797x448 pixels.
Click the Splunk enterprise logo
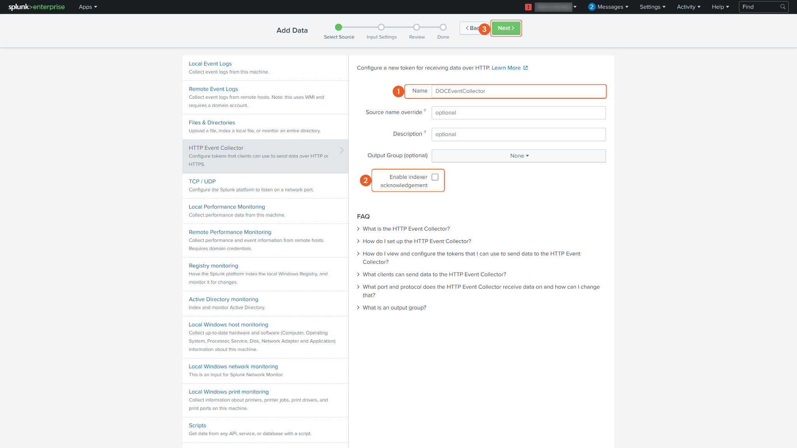(37, 7)
